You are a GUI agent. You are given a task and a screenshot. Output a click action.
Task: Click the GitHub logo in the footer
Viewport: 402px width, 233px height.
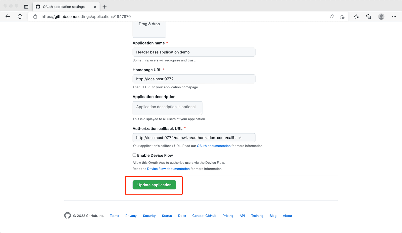coord(68,215)
